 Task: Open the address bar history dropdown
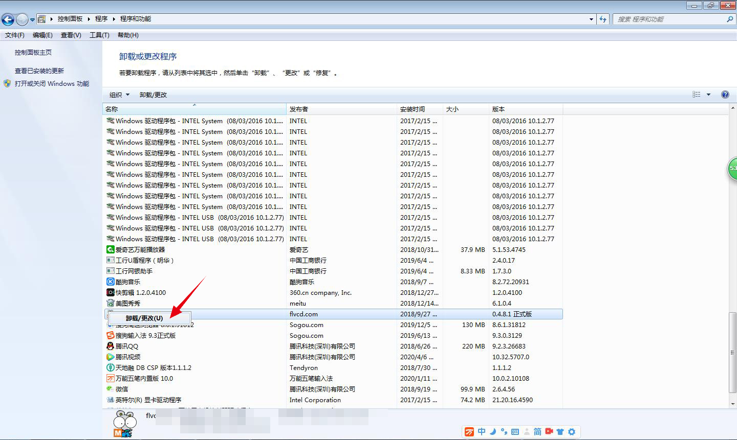coord(592,19)
